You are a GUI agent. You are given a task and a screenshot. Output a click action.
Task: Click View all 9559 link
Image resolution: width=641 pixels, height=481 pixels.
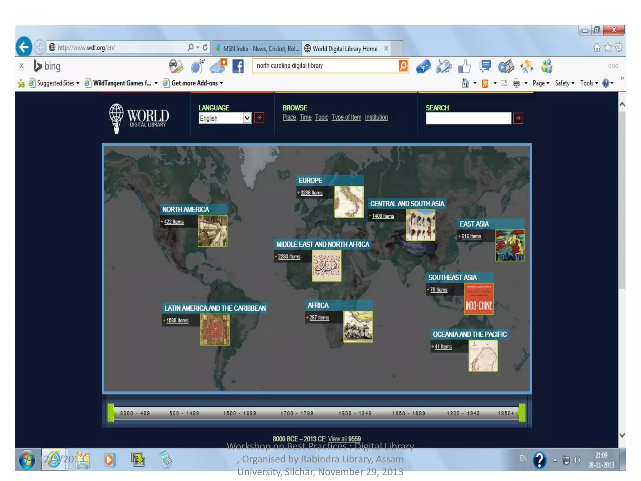pyautogui.click(x=344, y=439)
